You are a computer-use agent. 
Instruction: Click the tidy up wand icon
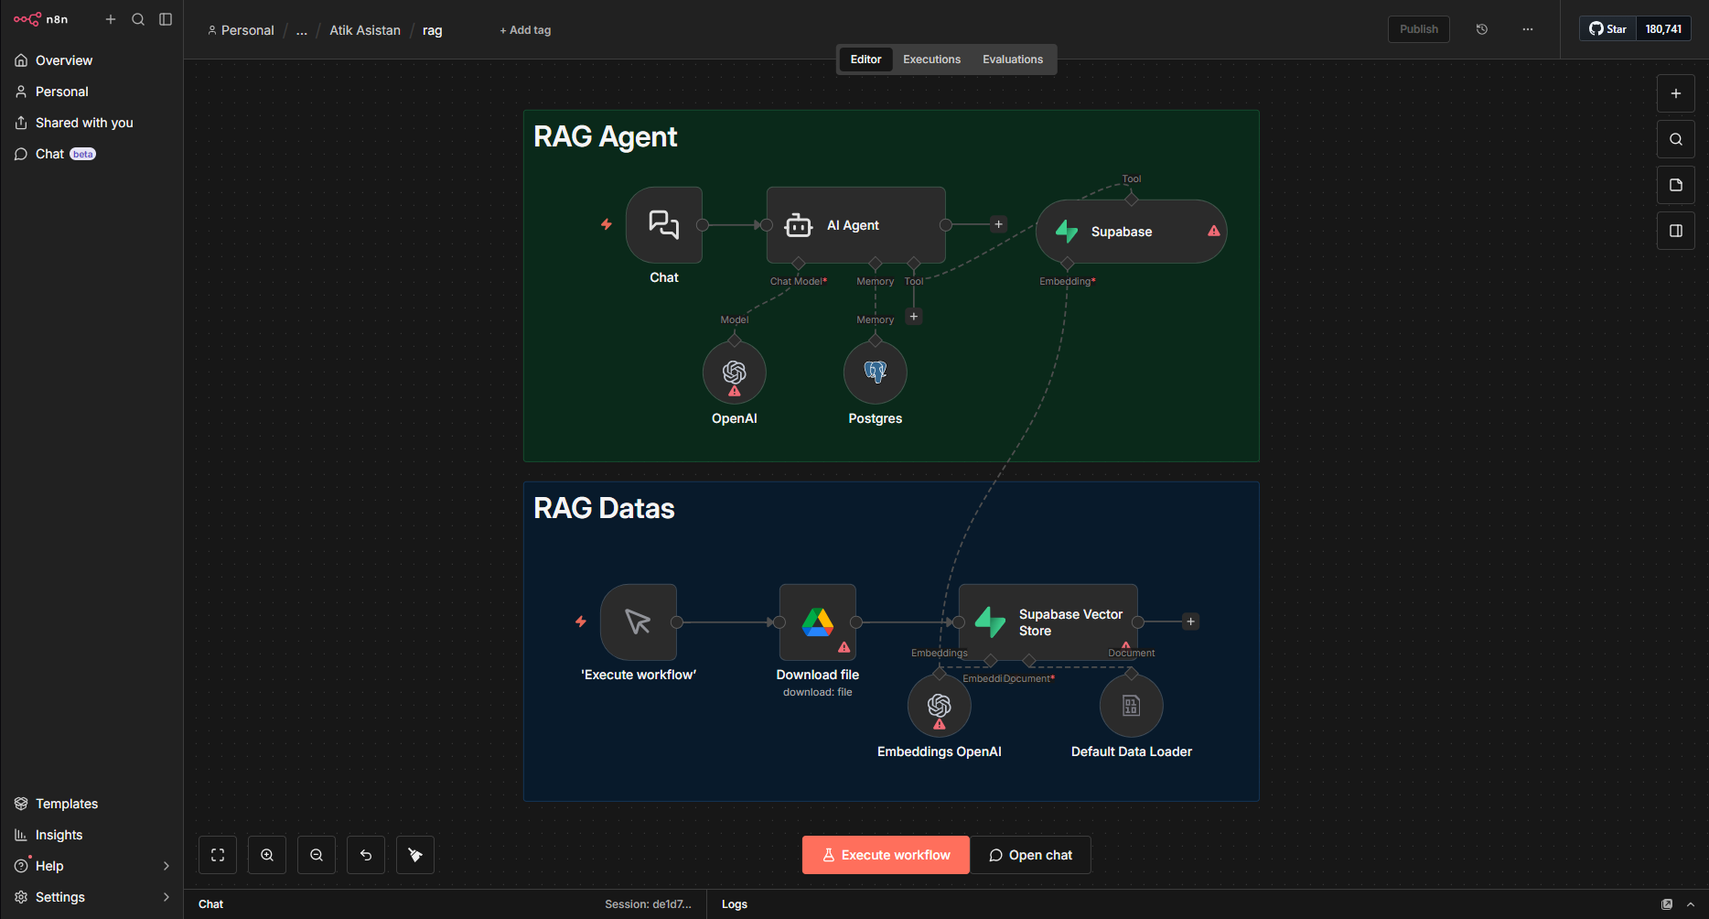click(x=414, y=854)
